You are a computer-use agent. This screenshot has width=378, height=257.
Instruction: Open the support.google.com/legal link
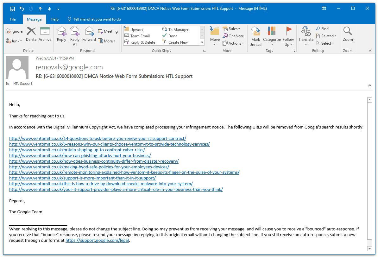click(97, 241)
